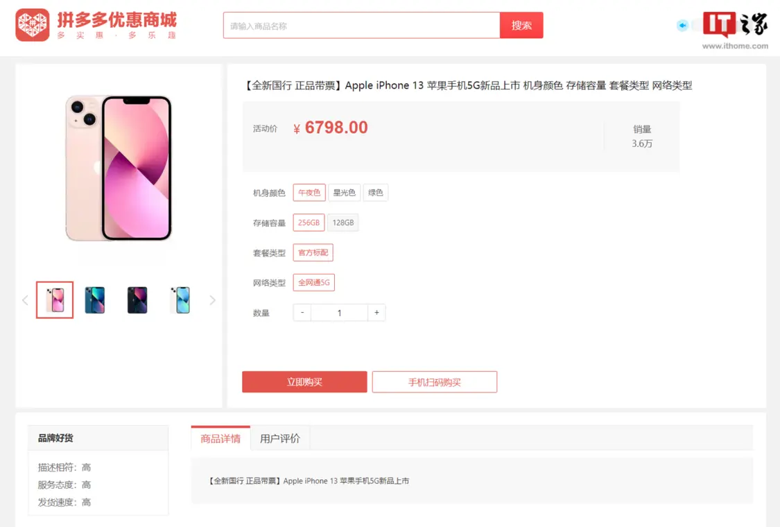Decrease quantity with the minus button
This screenshot has width=780, height=527.
(x=302, y=313)
